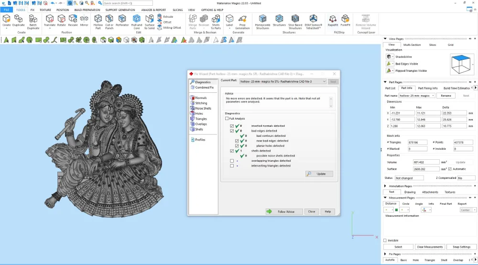Launch Prop Generation tool

tap(242, 22)
